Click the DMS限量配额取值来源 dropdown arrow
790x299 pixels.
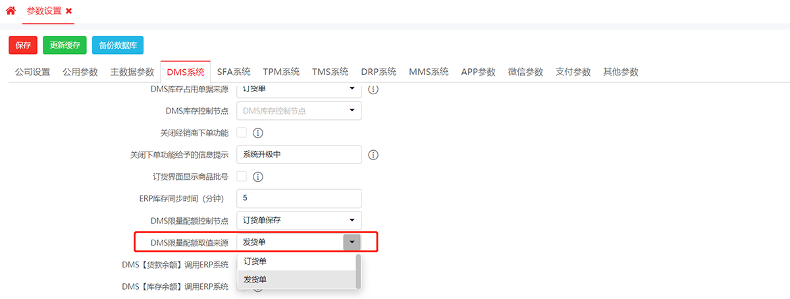[352, 242]
